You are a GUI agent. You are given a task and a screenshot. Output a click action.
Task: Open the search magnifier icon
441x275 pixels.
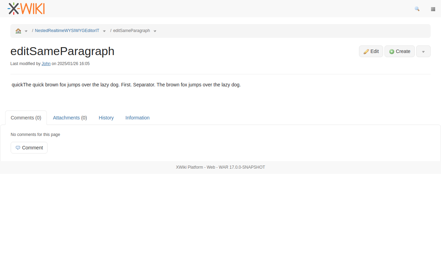pyautogui.click(x=417, y=9)
